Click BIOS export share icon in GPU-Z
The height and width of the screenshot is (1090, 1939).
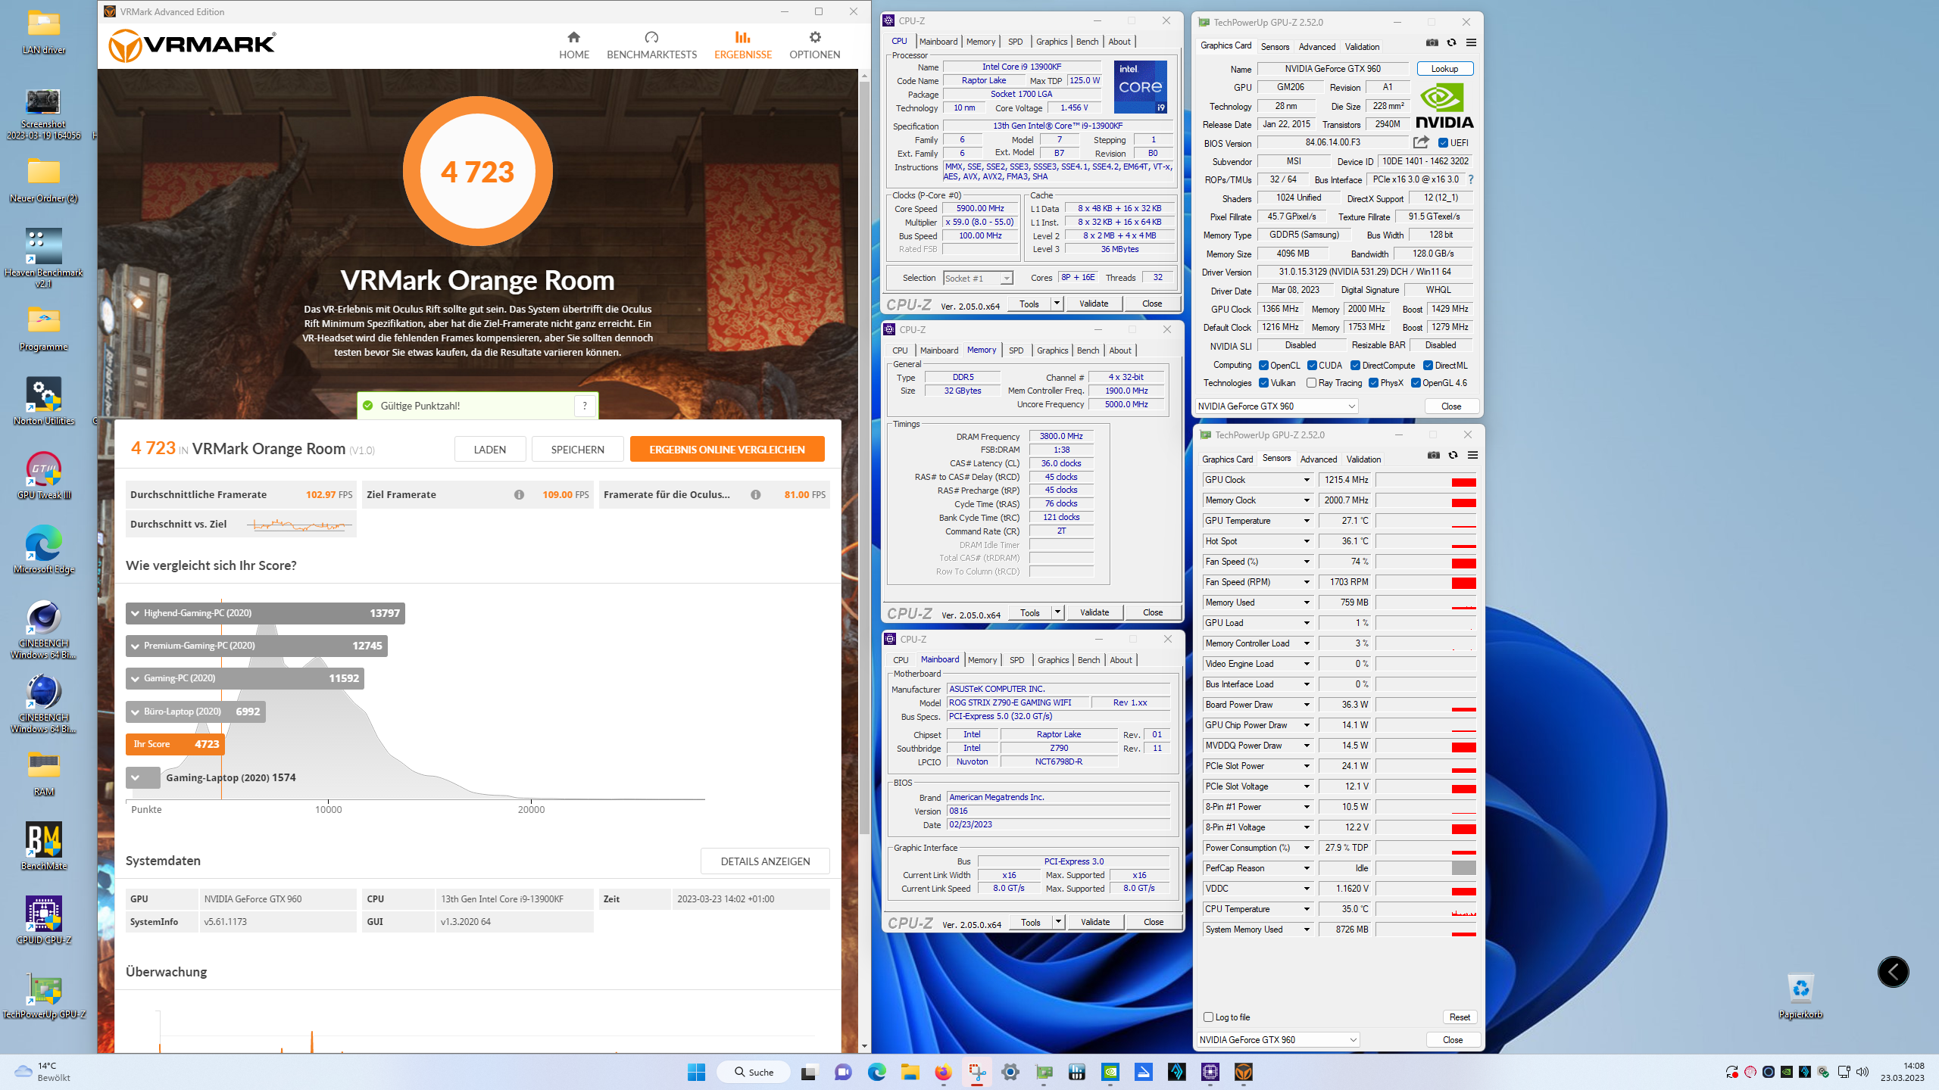(x=1421, y=142)
